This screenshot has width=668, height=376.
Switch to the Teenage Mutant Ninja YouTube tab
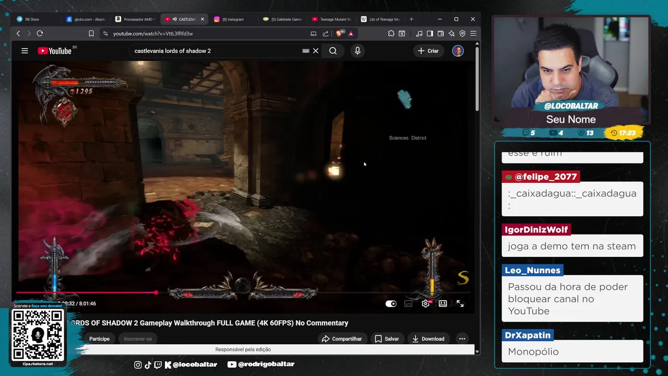332,19
